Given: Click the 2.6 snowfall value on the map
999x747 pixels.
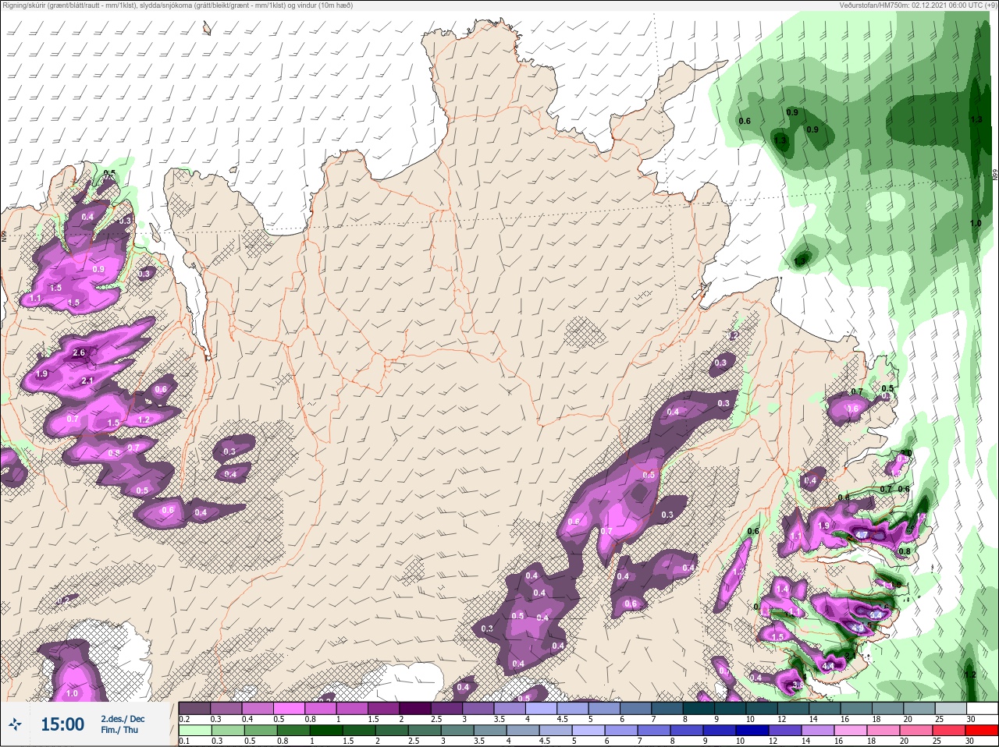Looking at the screenshot, I should [x=79, y=352].
